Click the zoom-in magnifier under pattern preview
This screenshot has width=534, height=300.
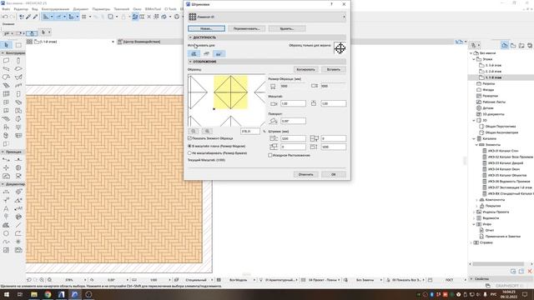click(207, 131)
